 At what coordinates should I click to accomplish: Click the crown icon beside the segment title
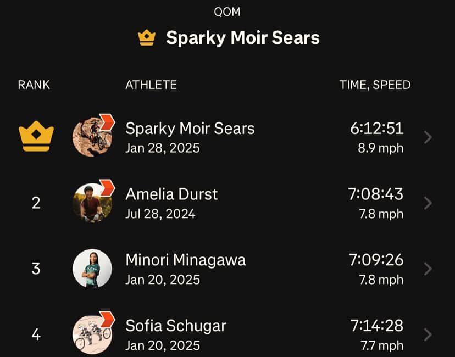(x=145, y=37)
